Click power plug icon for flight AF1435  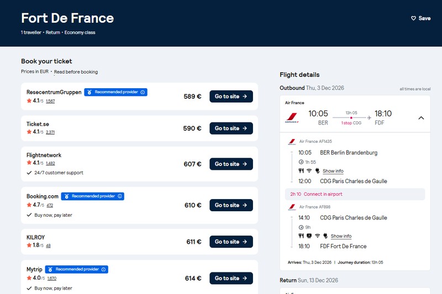(317, 171)
